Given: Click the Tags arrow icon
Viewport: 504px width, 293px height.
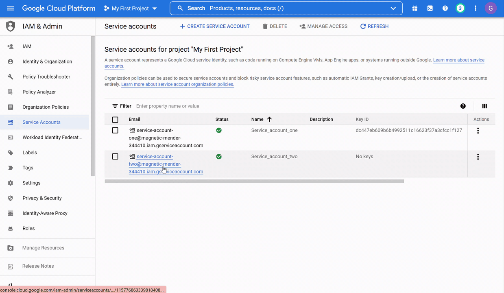Looking at the screenshot, I should click(11, 168).
